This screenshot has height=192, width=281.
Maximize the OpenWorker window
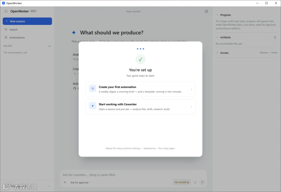[267, 3]
